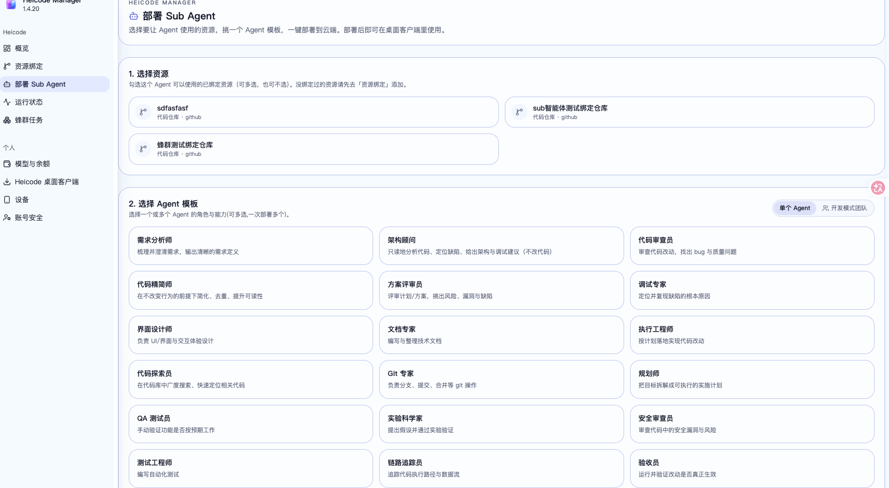The height and width of the screenshot is (488, 889).
Task: Open 概览 in the sidebar
Action: click(55, 48)
